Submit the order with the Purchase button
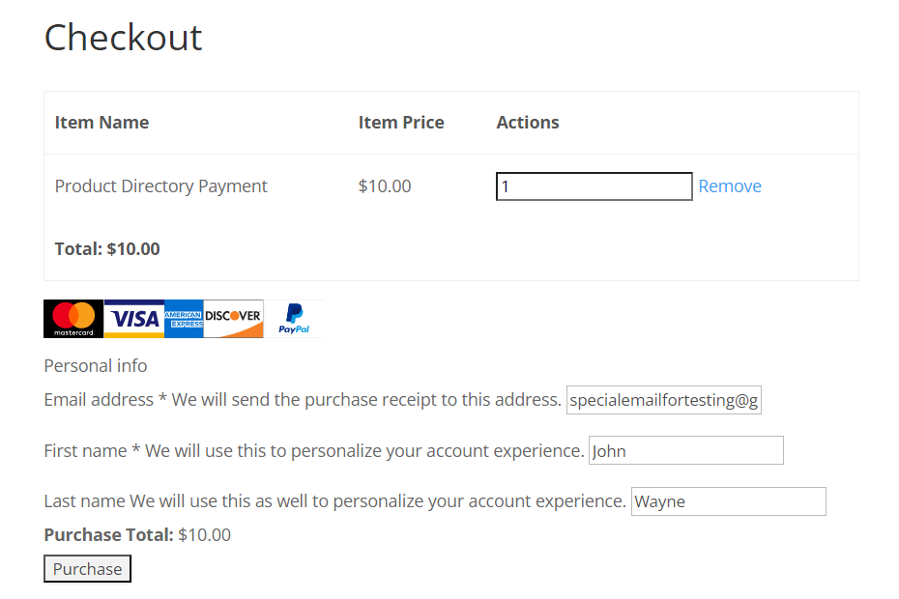This screenshot has width=899, height=599. coord(87,569)
